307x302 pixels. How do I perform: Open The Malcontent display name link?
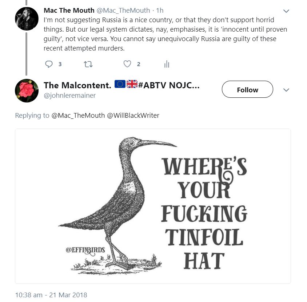click(x=77, y=85)
